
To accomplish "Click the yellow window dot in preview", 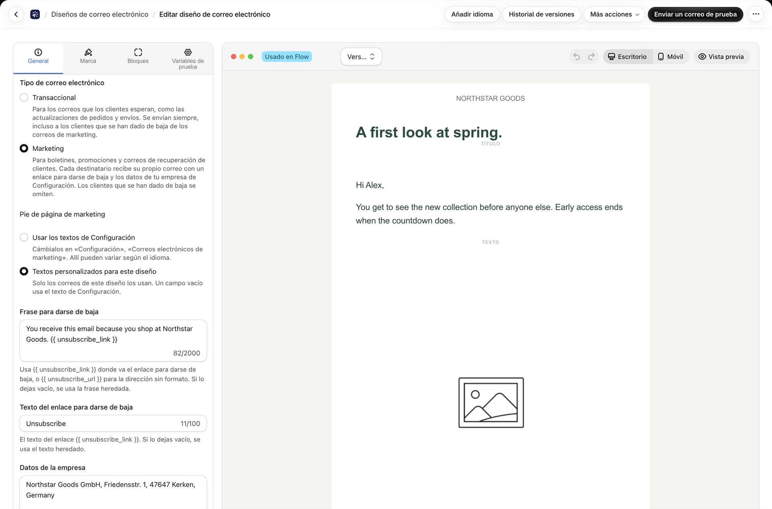I will pyautogui.click(x=242, y=57).
